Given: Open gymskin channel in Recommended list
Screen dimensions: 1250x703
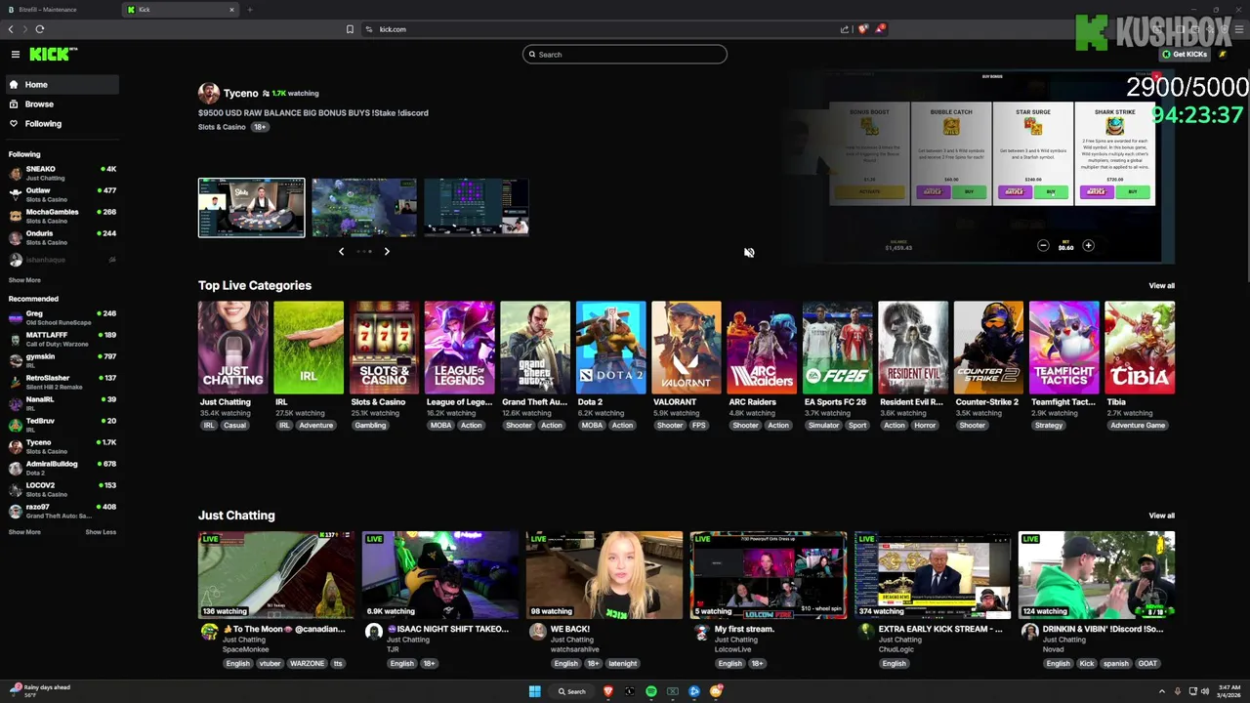Looking at the screenshot, I should [62, 361].
